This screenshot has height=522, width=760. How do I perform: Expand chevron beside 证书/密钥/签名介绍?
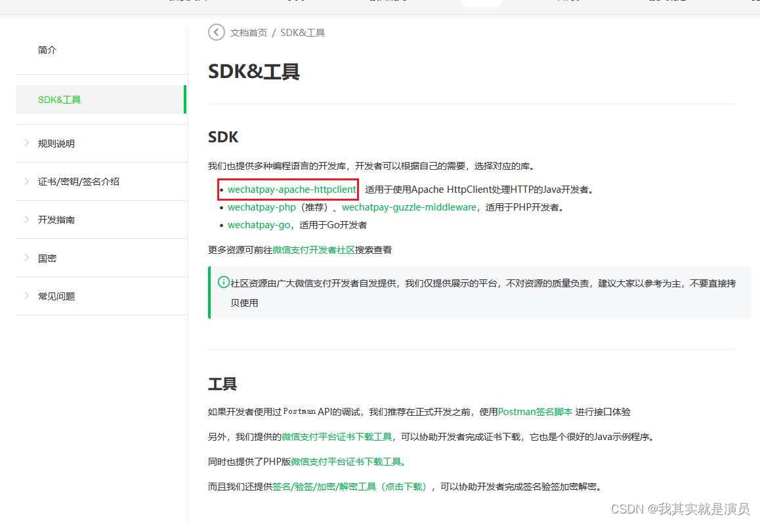[27, 181]
